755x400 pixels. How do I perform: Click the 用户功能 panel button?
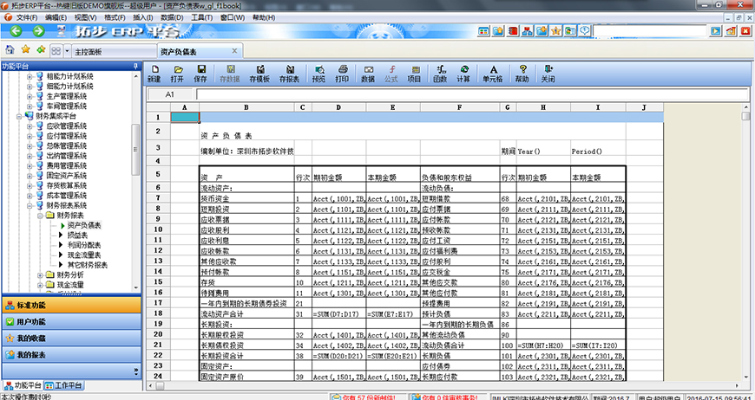[x=69, y=321]
